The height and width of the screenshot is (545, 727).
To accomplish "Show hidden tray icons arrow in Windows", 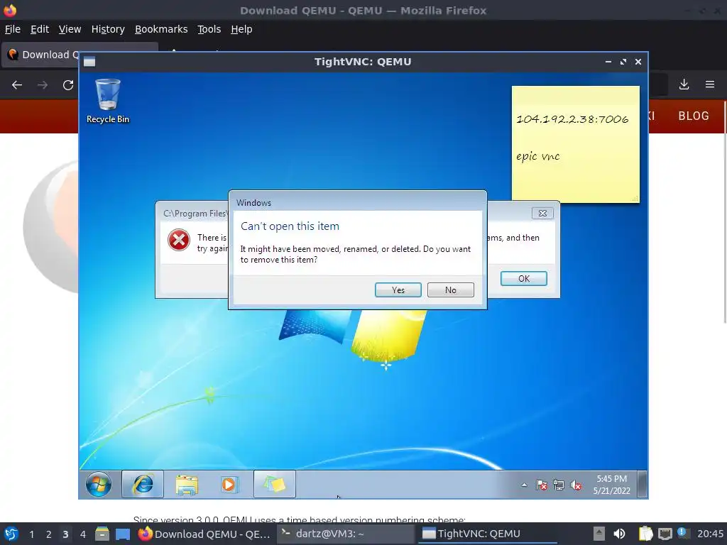I will [x=524, y=485].
